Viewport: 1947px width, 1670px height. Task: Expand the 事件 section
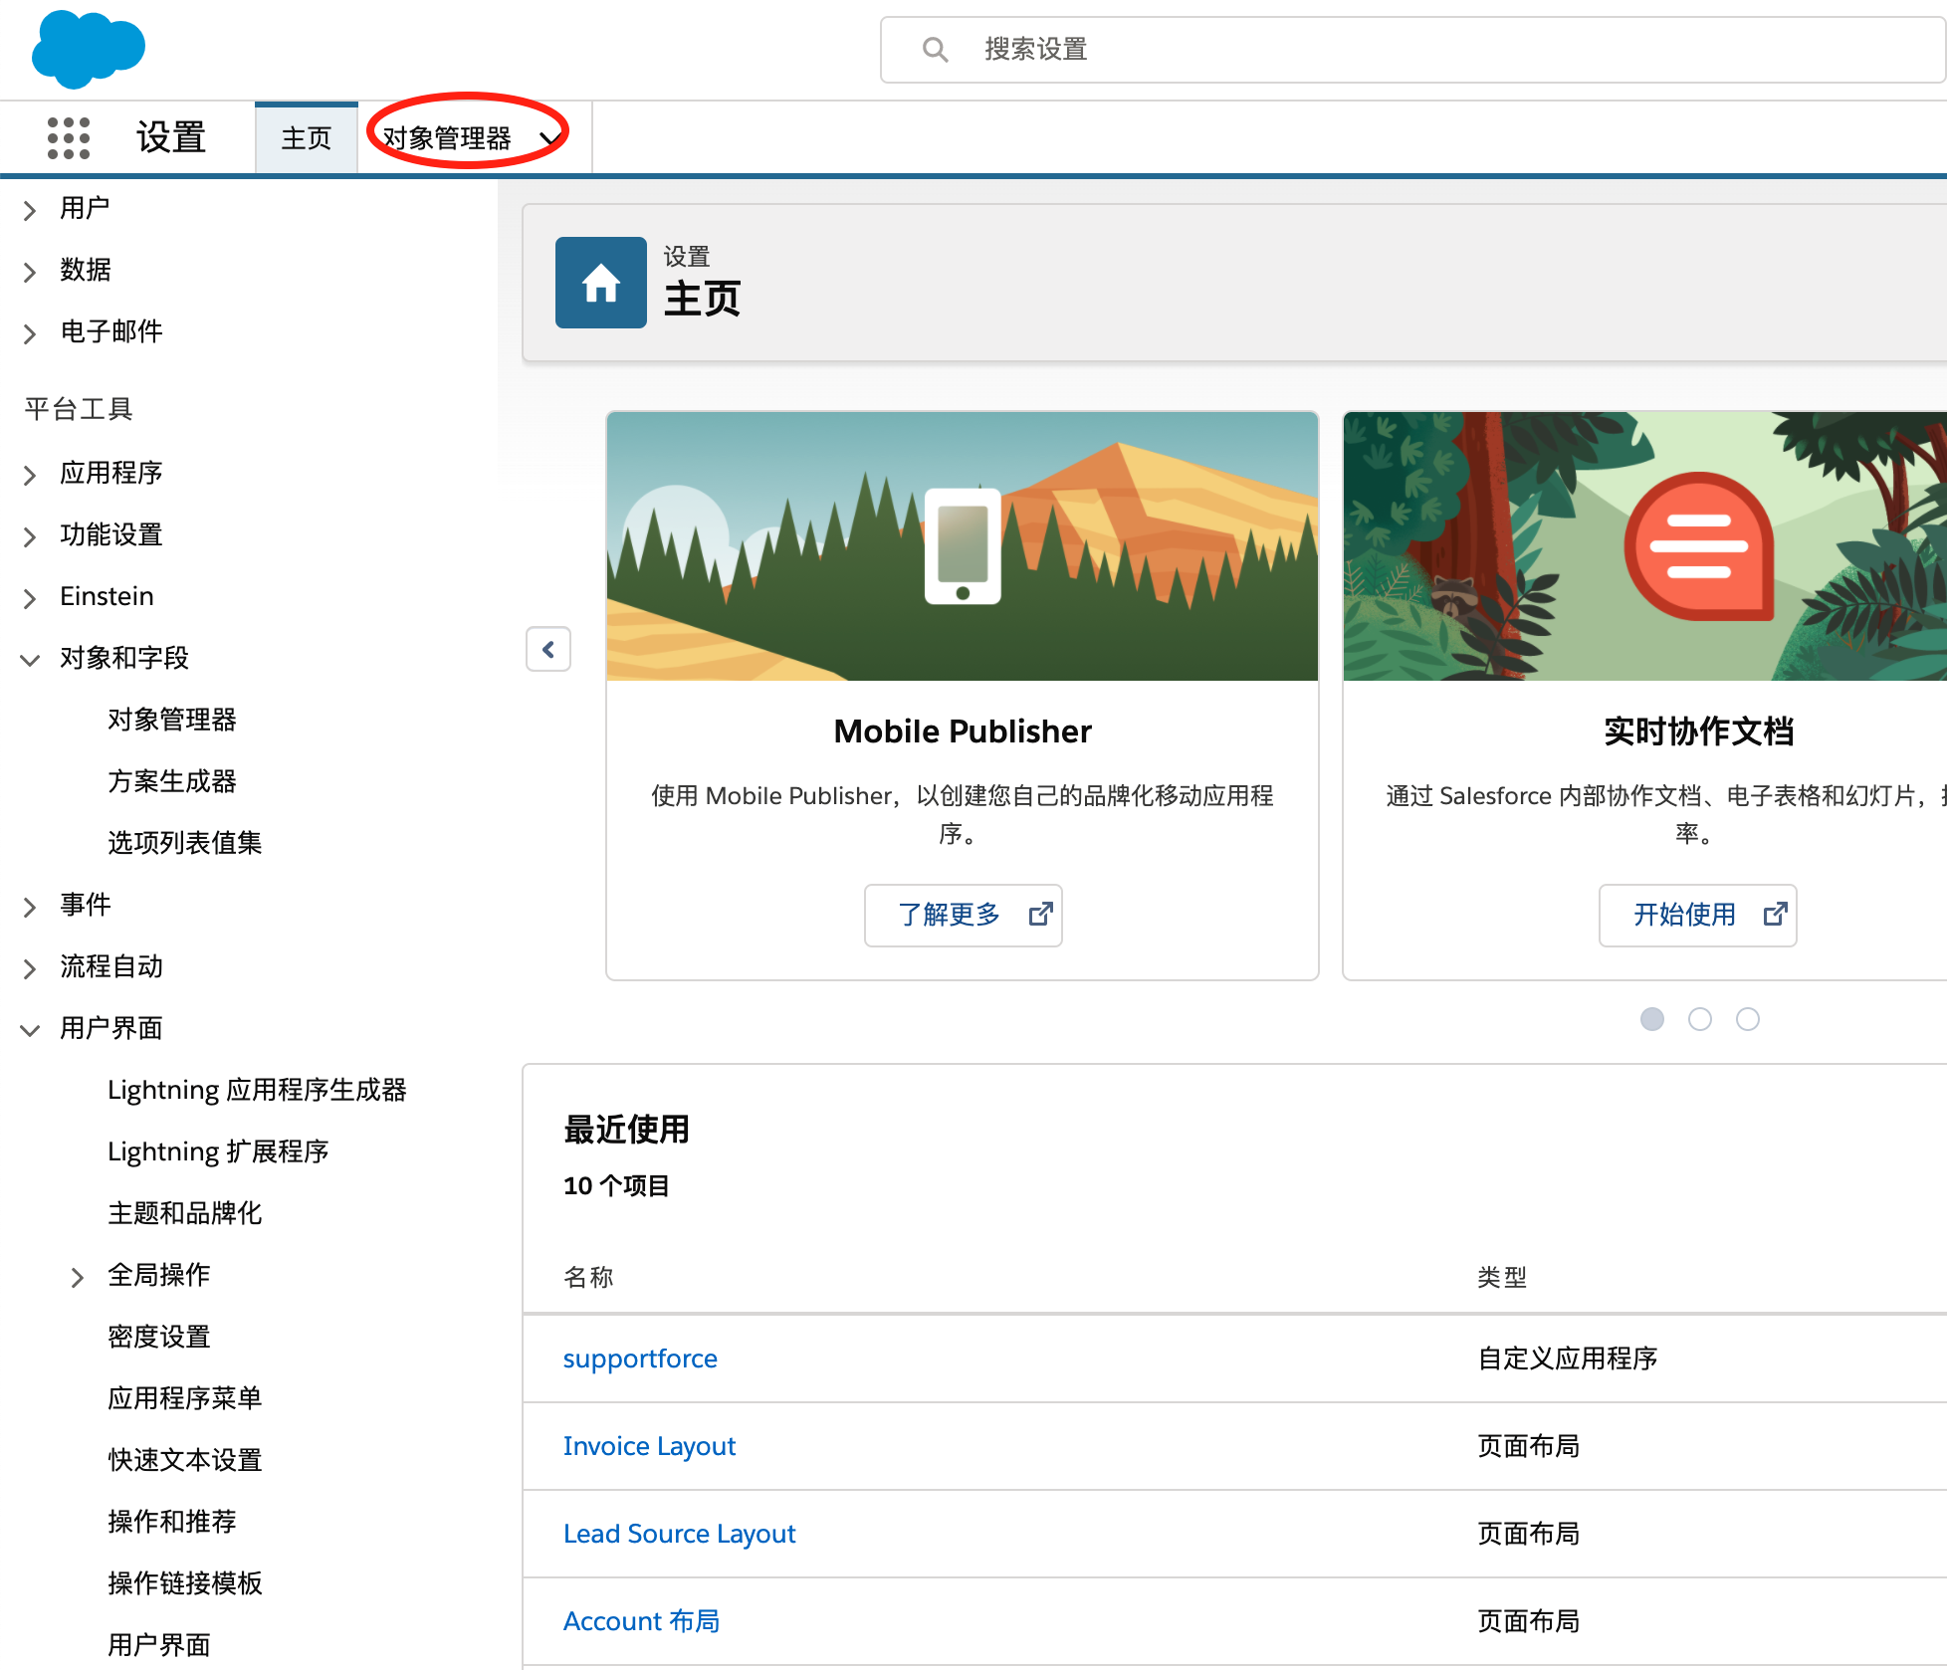pyautogui.click(x=30, y=906)
